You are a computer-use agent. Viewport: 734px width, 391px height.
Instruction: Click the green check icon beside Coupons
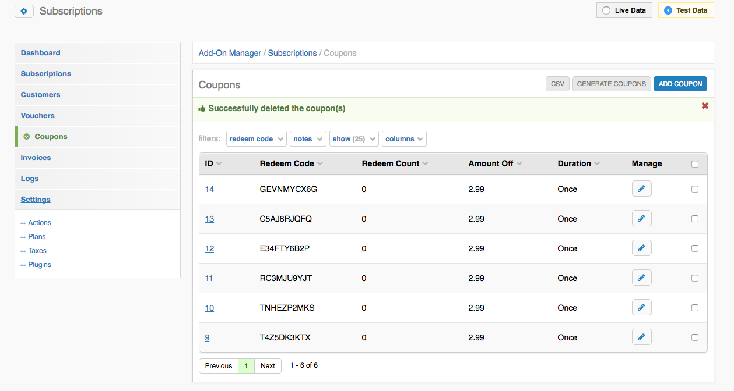coord(26,137)
